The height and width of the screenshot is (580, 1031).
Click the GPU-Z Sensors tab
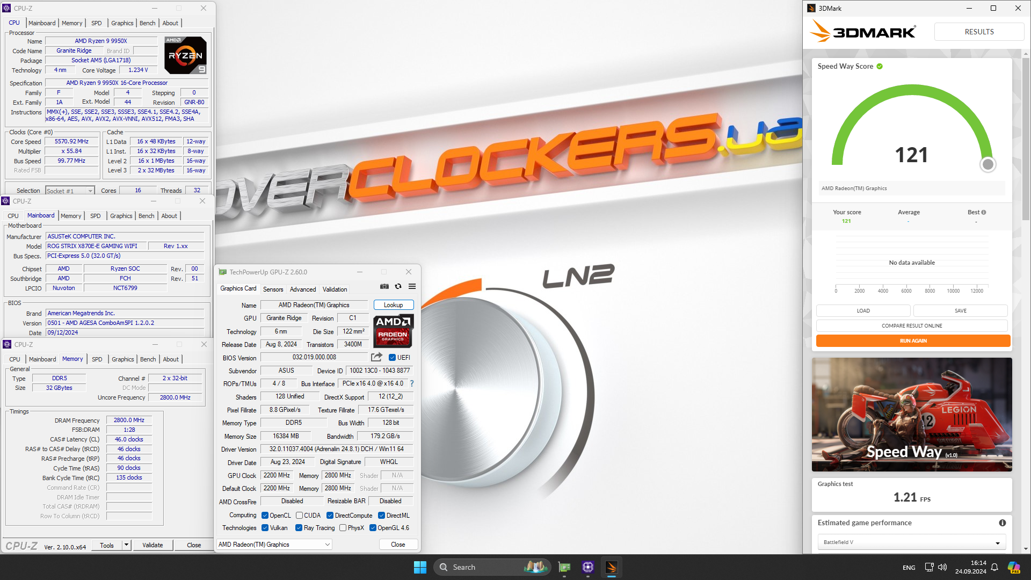273,289
